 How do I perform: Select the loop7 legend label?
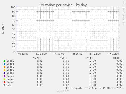[10, 82]
